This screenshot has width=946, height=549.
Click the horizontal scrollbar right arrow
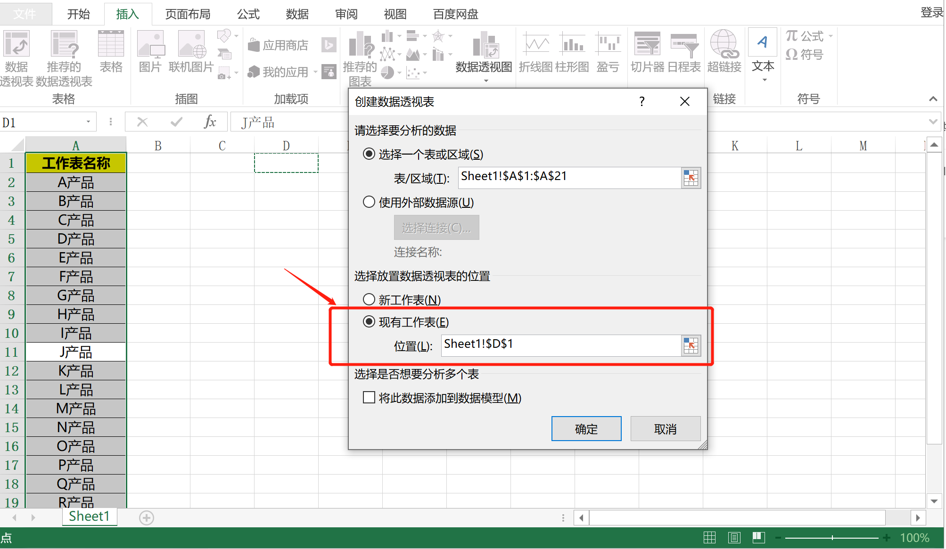(x=918, y=518)
